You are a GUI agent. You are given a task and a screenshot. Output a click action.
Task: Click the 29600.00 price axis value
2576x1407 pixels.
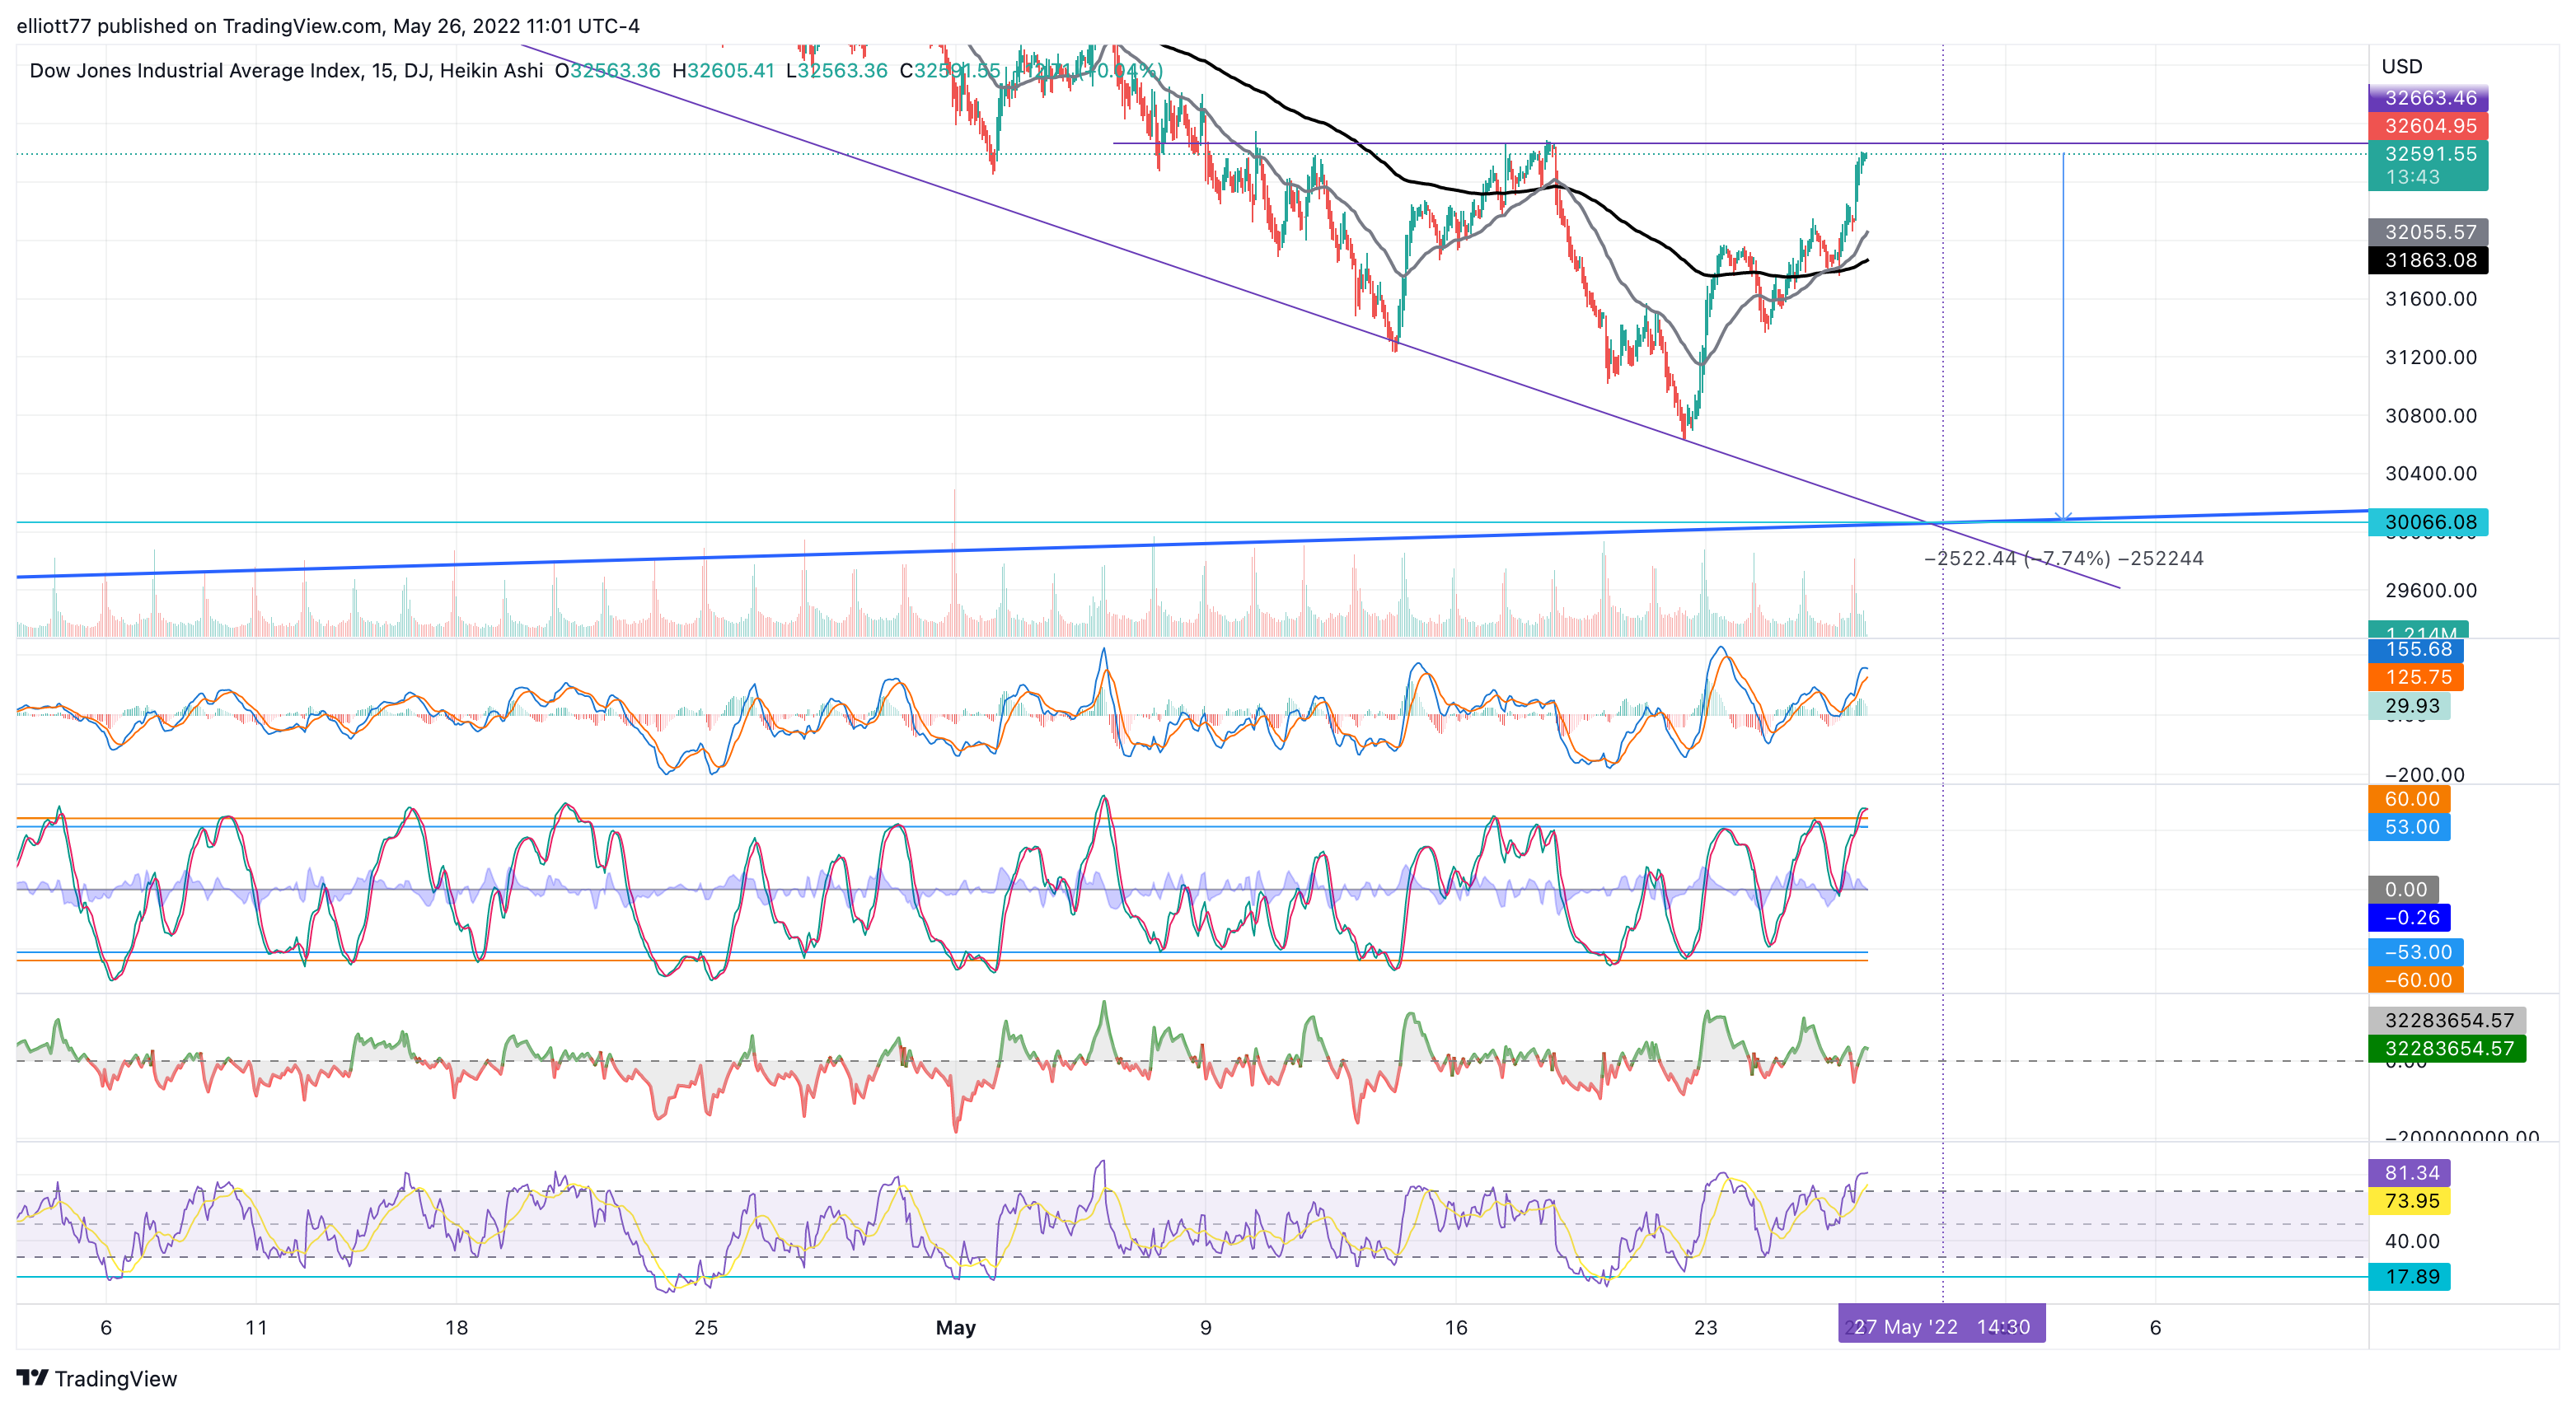2431,590
